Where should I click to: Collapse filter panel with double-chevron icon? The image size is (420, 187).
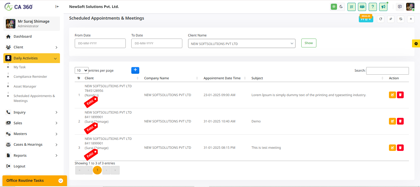click(x=411, y=19)
